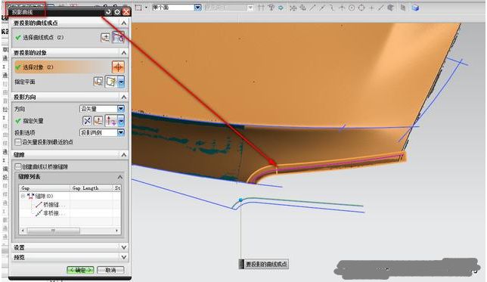The image size is (487, 282).
Task: Toggle the 创建曲线以桥接缝隙 checkbox
Action: click(18, 166)
